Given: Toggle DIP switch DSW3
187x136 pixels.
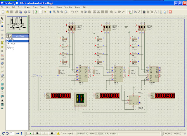Looking at the screenshot, I should pyautogui.click(x=107, y=28).
